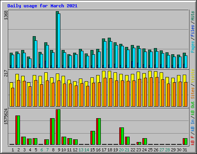197x154 pixels.
Task: Click the cyan files bar for day 7
Action: (47, 57)
